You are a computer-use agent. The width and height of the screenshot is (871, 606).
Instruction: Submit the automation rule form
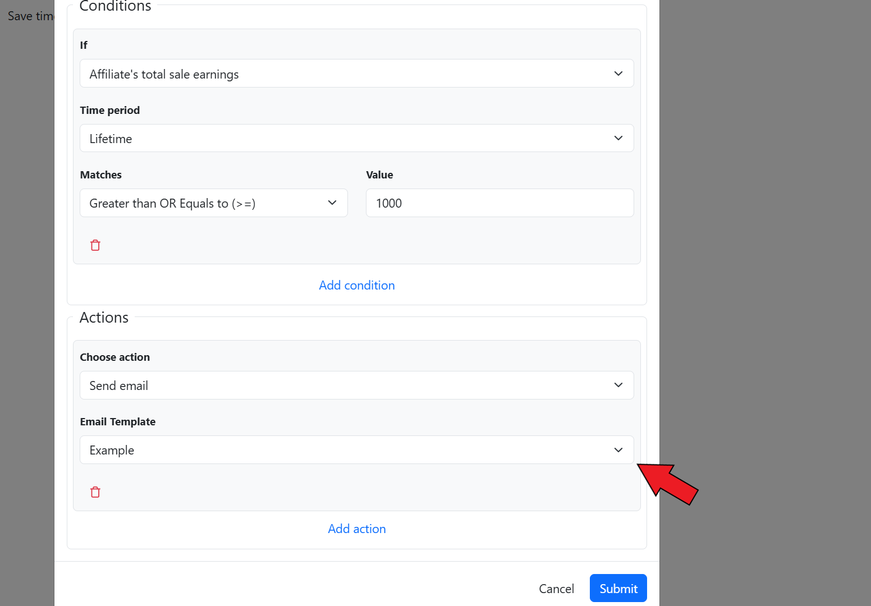(618, 588)
